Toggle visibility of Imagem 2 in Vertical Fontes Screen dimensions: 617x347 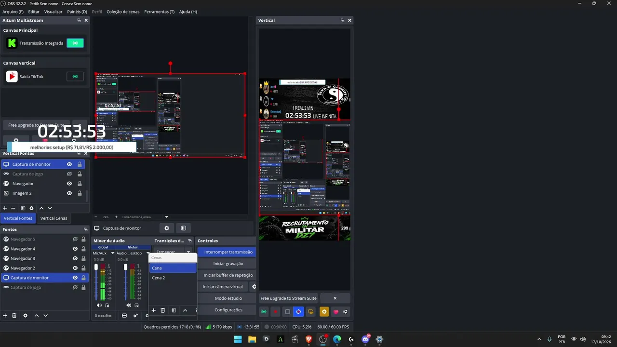point(69,193)
